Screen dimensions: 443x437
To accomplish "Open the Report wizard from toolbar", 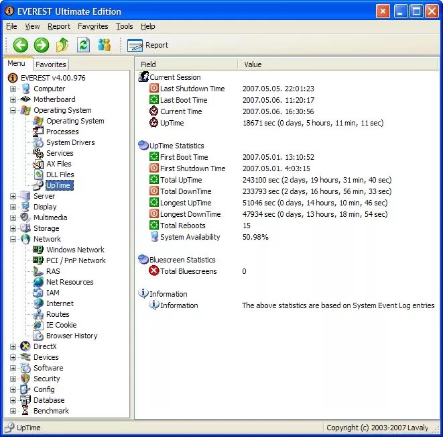I will tap(147, 45).
